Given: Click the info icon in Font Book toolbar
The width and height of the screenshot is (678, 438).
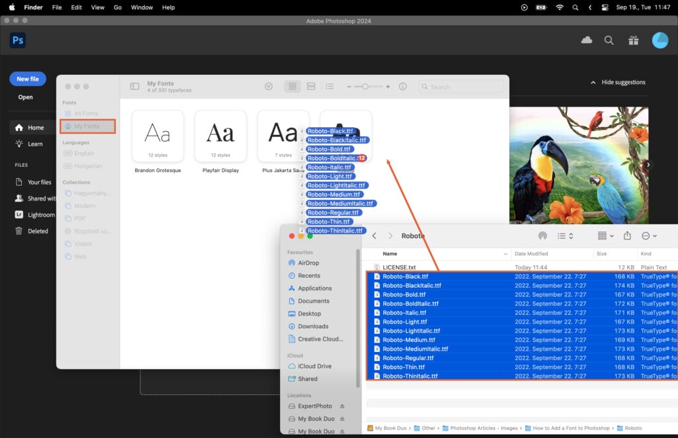Looking at the screenshot, I should point(403,86).
